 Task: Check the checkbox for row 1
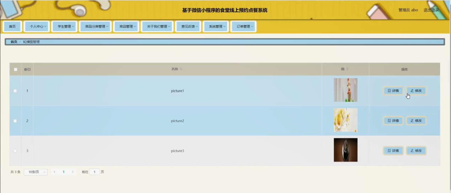click(15, 91)
